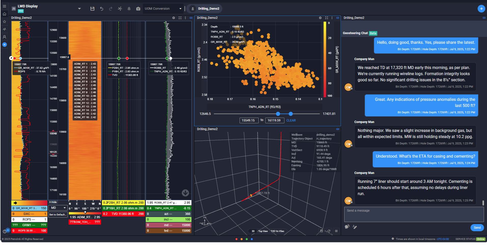Click the Home icon in left sidebar
The width and height of the screenshot is (487, 246).
click(4, 14)
